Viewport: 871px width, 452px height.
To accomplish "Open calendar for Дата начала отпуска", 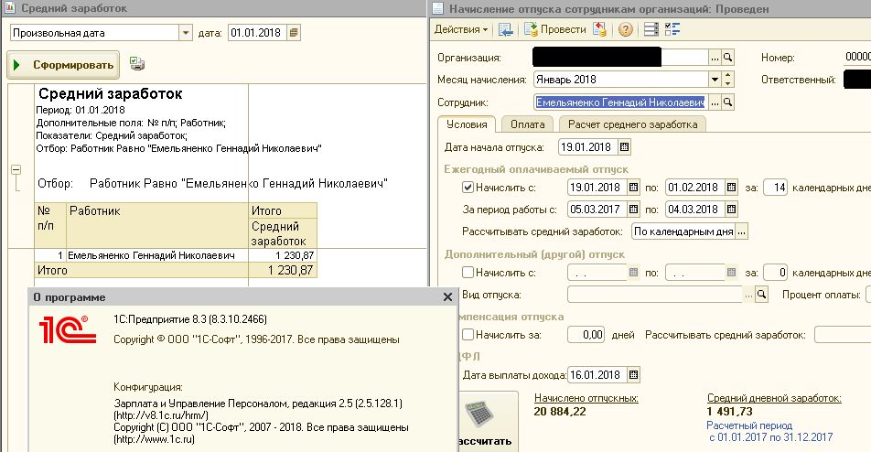I will (624, 147).
